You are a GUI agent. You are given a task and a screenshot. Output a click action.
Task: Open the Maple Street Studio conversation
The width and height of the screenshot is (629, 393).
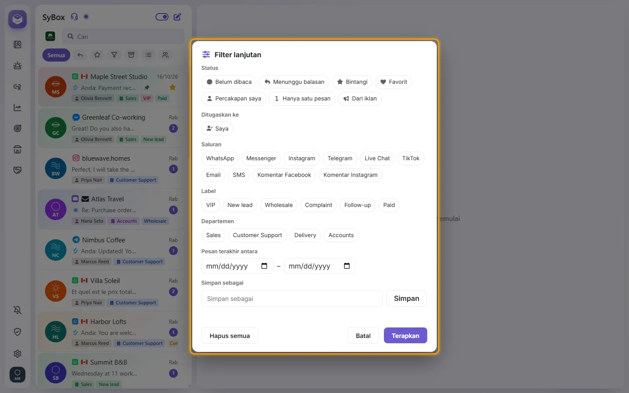click(x=113, y=87)
